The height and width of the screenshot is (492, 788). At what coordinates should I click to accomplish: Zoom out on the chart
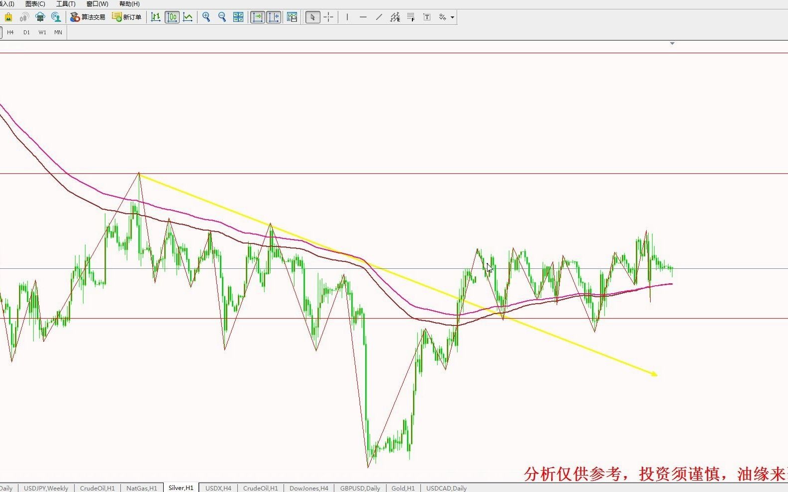pyautogui.click(x=222, y=17)
